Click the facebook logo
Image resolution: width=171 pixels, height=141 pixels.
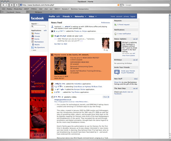tap(37, 18)
